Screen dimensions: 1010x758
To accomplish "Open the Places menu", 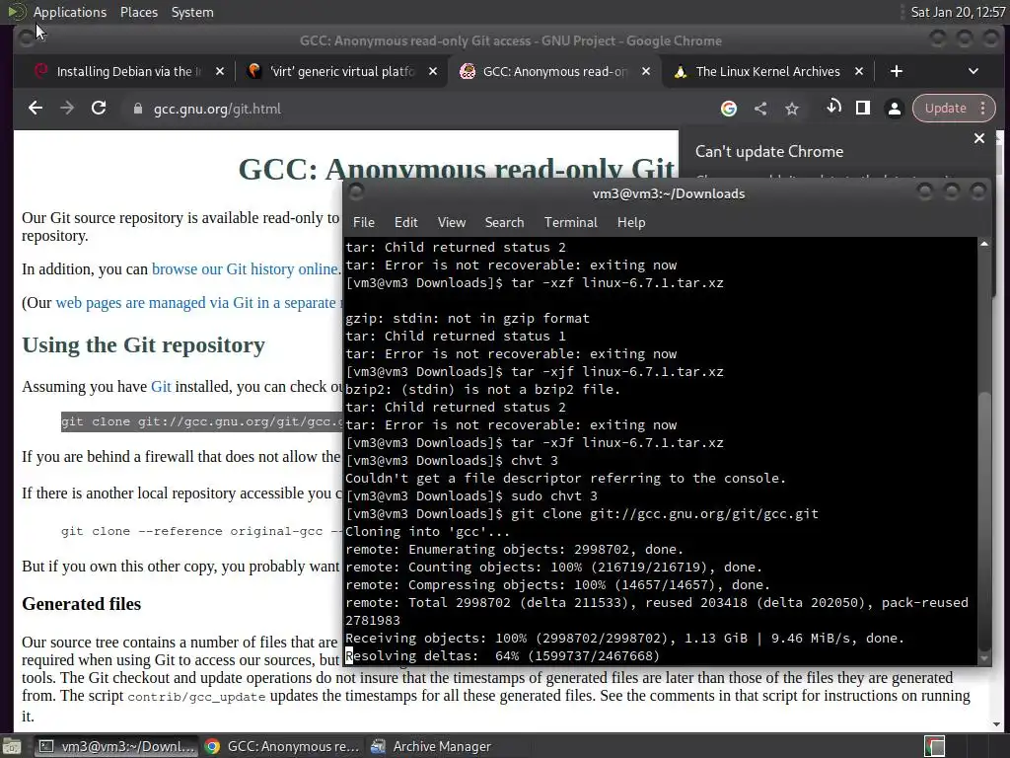I will 138,12.
